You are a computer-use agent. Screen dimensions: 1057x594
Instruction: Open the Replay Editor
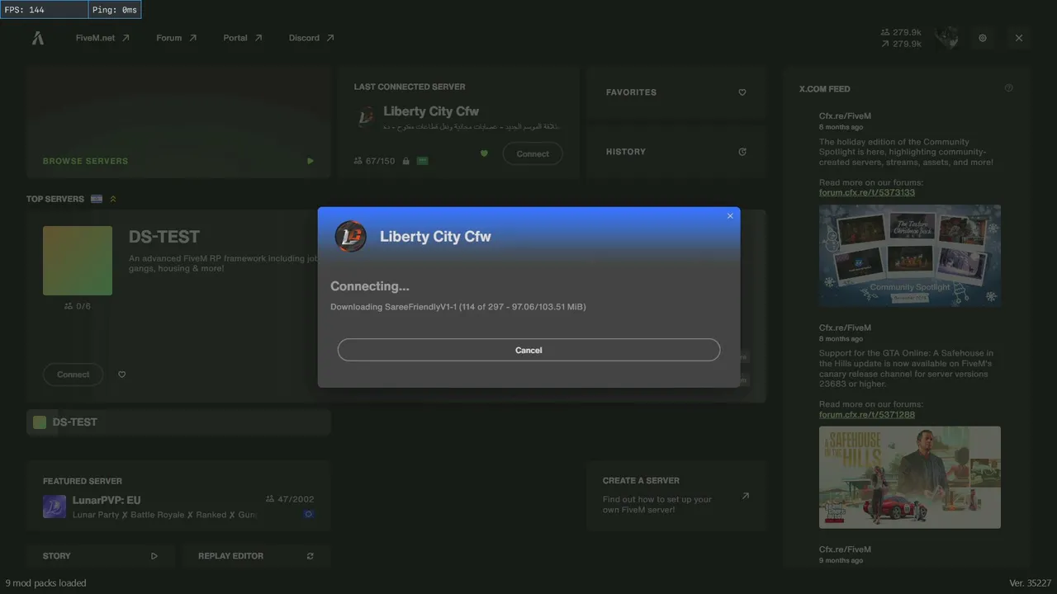click(x=256, y=556)
